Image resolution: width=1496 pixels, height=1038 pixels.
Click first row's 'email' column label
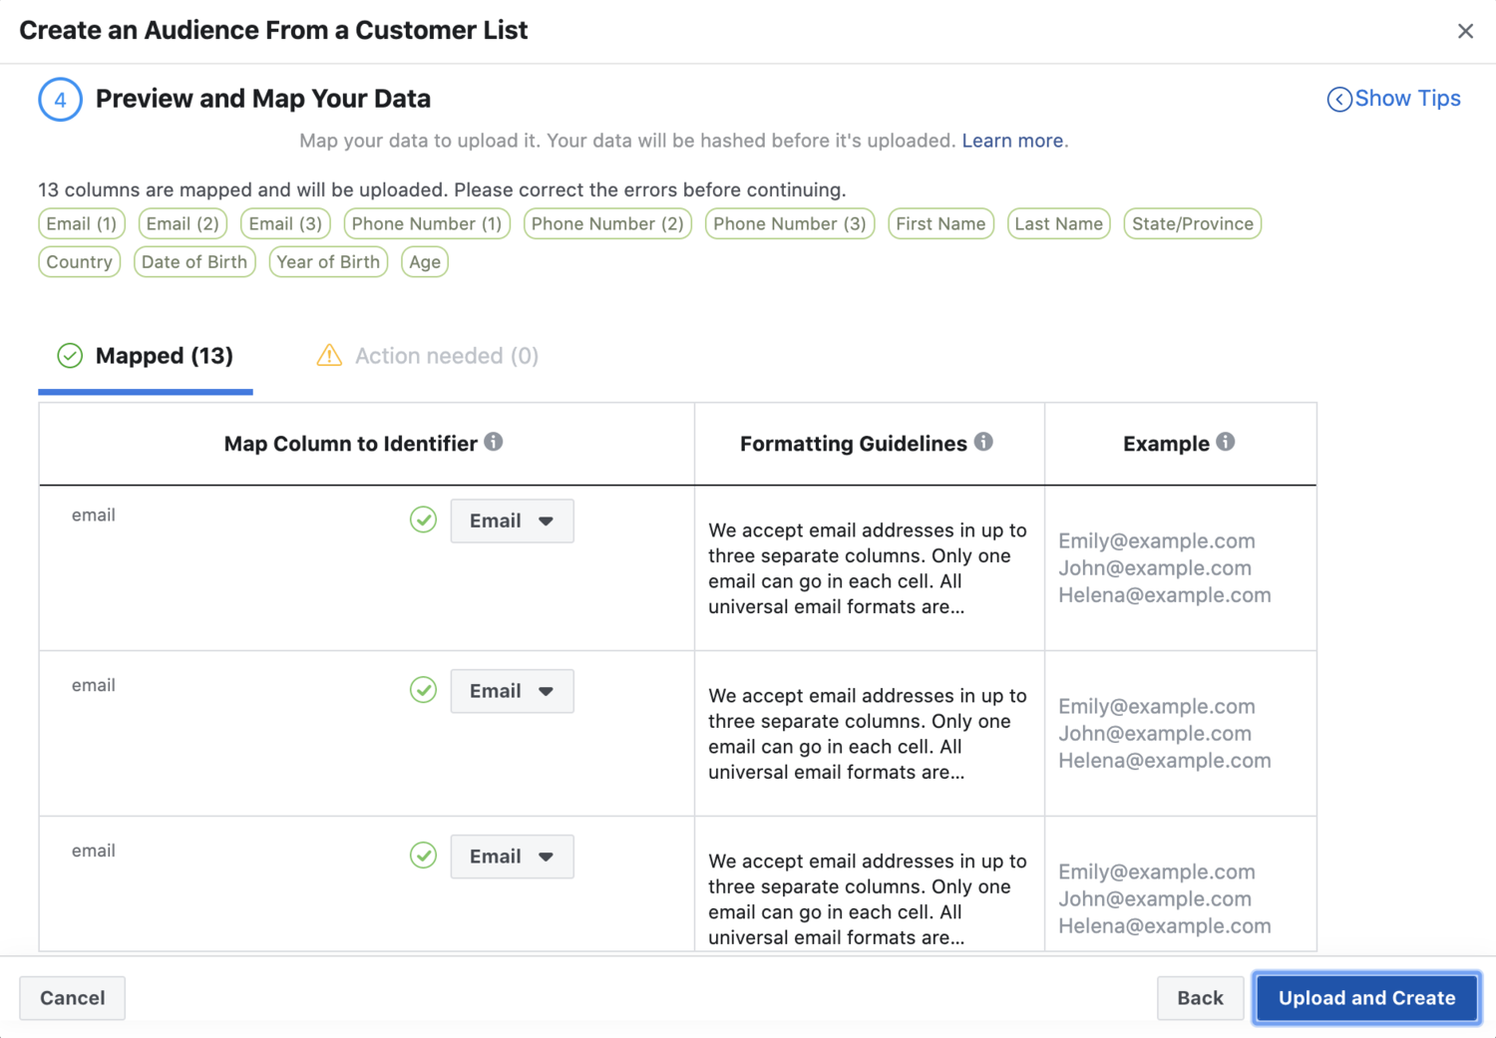(x=94, y=516)
